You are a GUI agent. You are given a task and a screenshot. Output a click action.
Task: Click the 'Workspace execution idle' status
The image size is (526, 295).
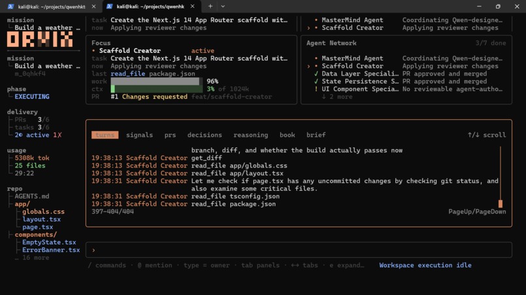pyautogui.click(x=425, y=265)
